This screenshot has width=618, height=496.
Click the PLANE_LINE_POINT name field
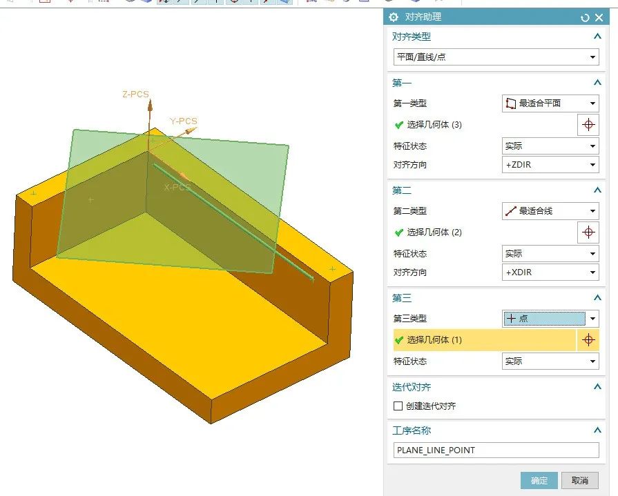[496, 450]
